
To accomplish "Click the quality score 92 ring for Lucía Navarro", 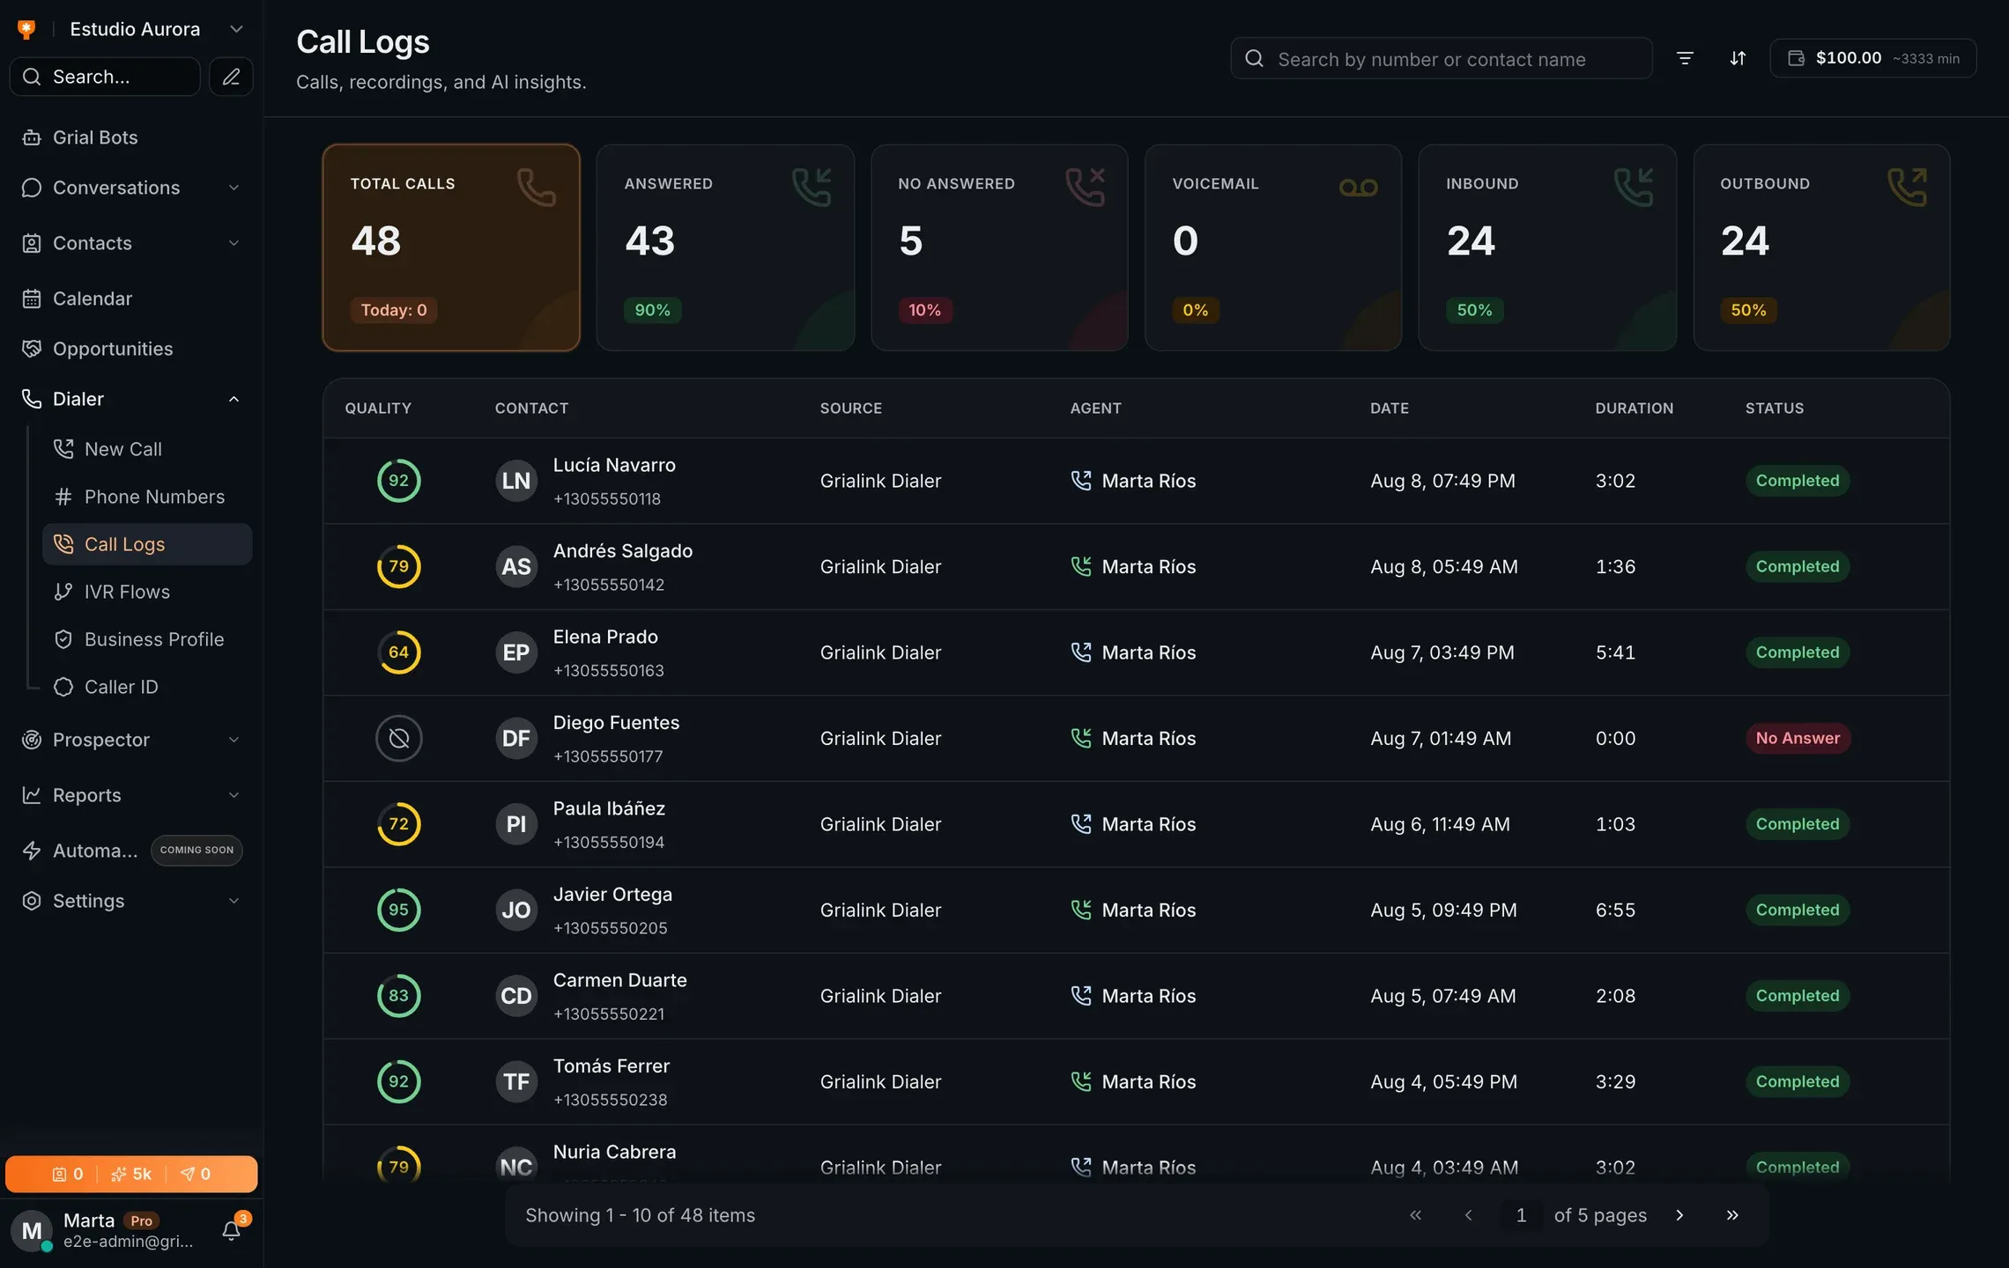I will coord(399,481).
